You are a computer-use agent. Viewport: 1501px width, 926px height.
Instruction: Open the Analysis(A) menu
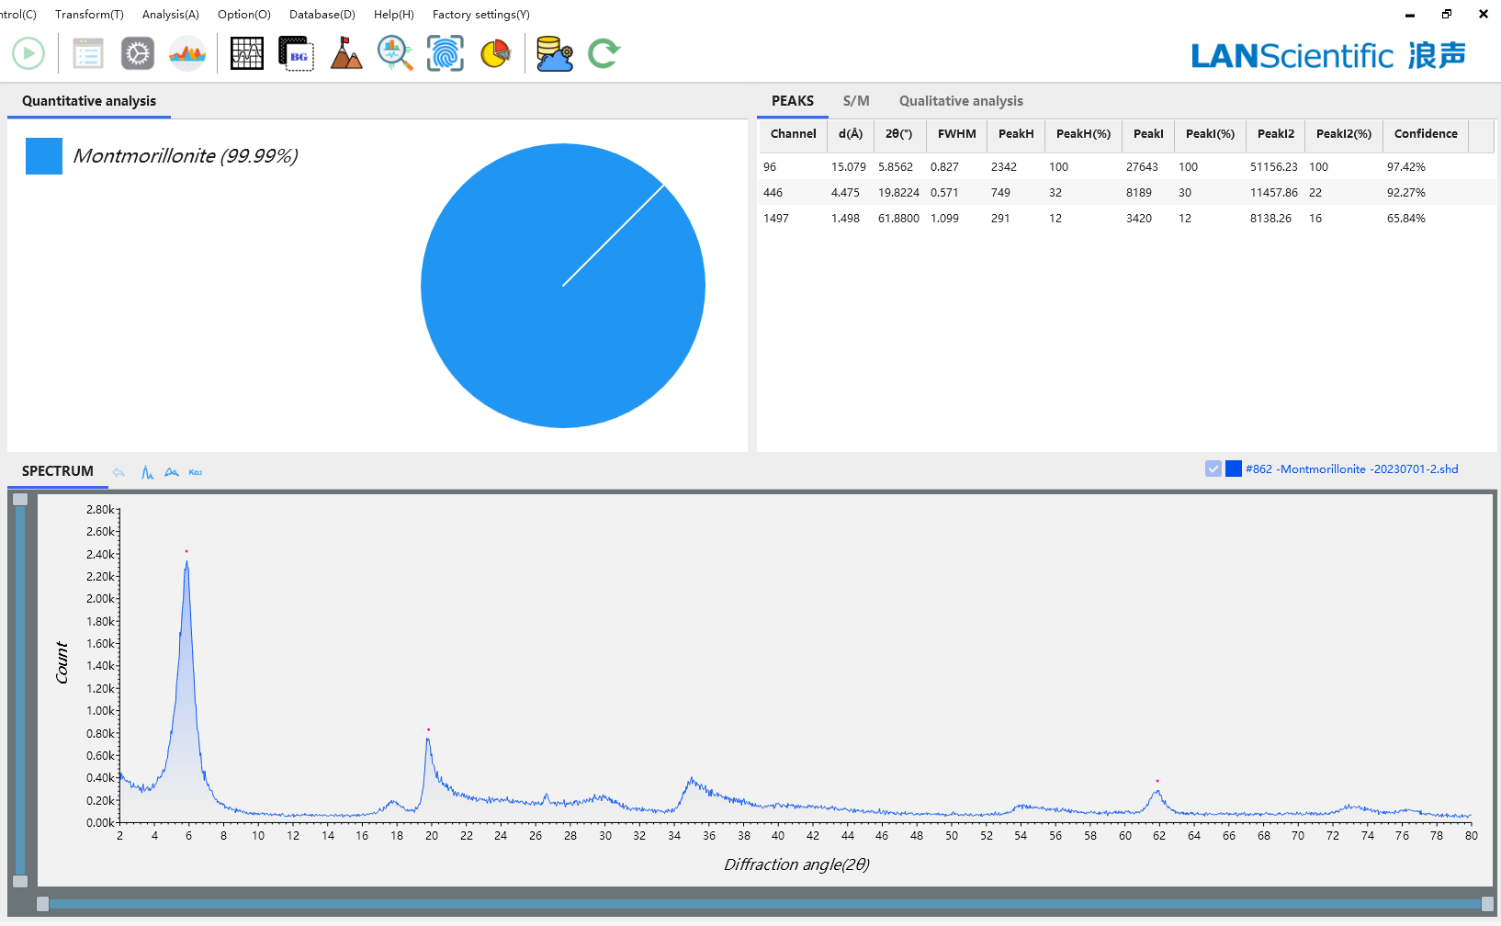(170, 14)
